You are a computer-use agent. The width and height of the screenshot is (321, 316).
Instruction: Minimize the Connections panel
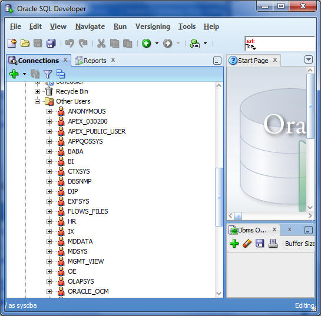point(217,61)
